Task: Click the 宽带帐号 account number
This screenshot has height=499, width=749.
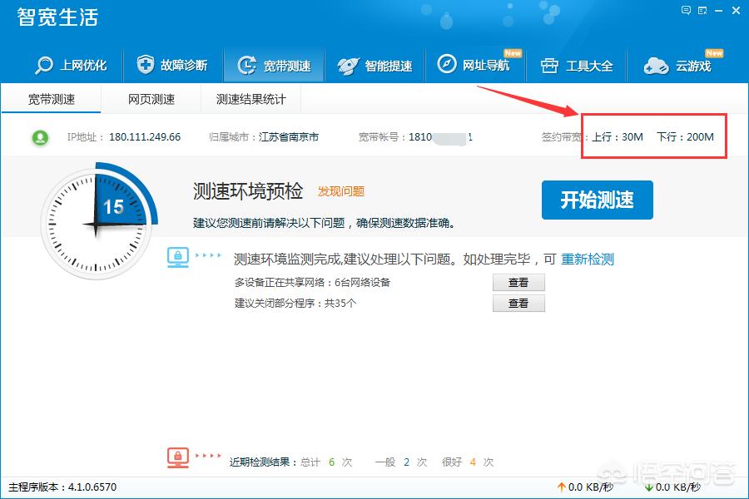Action: [x=440, y=137]
